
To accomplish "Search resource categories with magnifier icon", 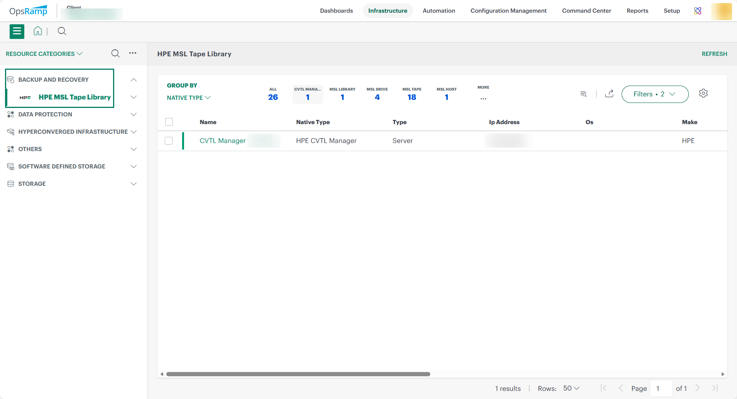I will 115,54.
